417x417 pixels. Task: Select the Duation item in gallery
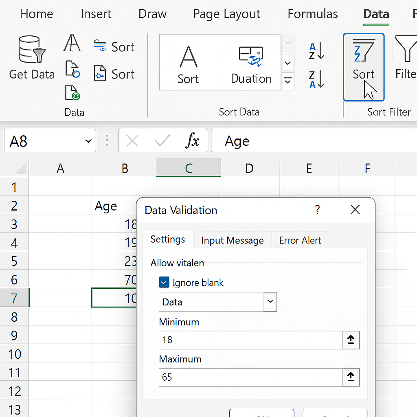tap(251, 65)
